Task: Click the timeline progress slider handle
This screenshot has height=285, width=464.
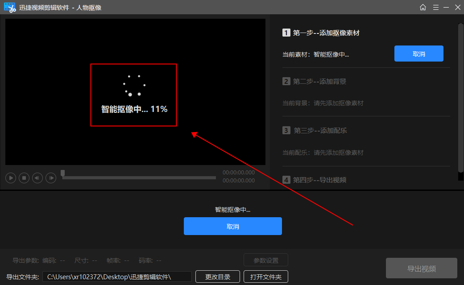Action: coord(63,173)
